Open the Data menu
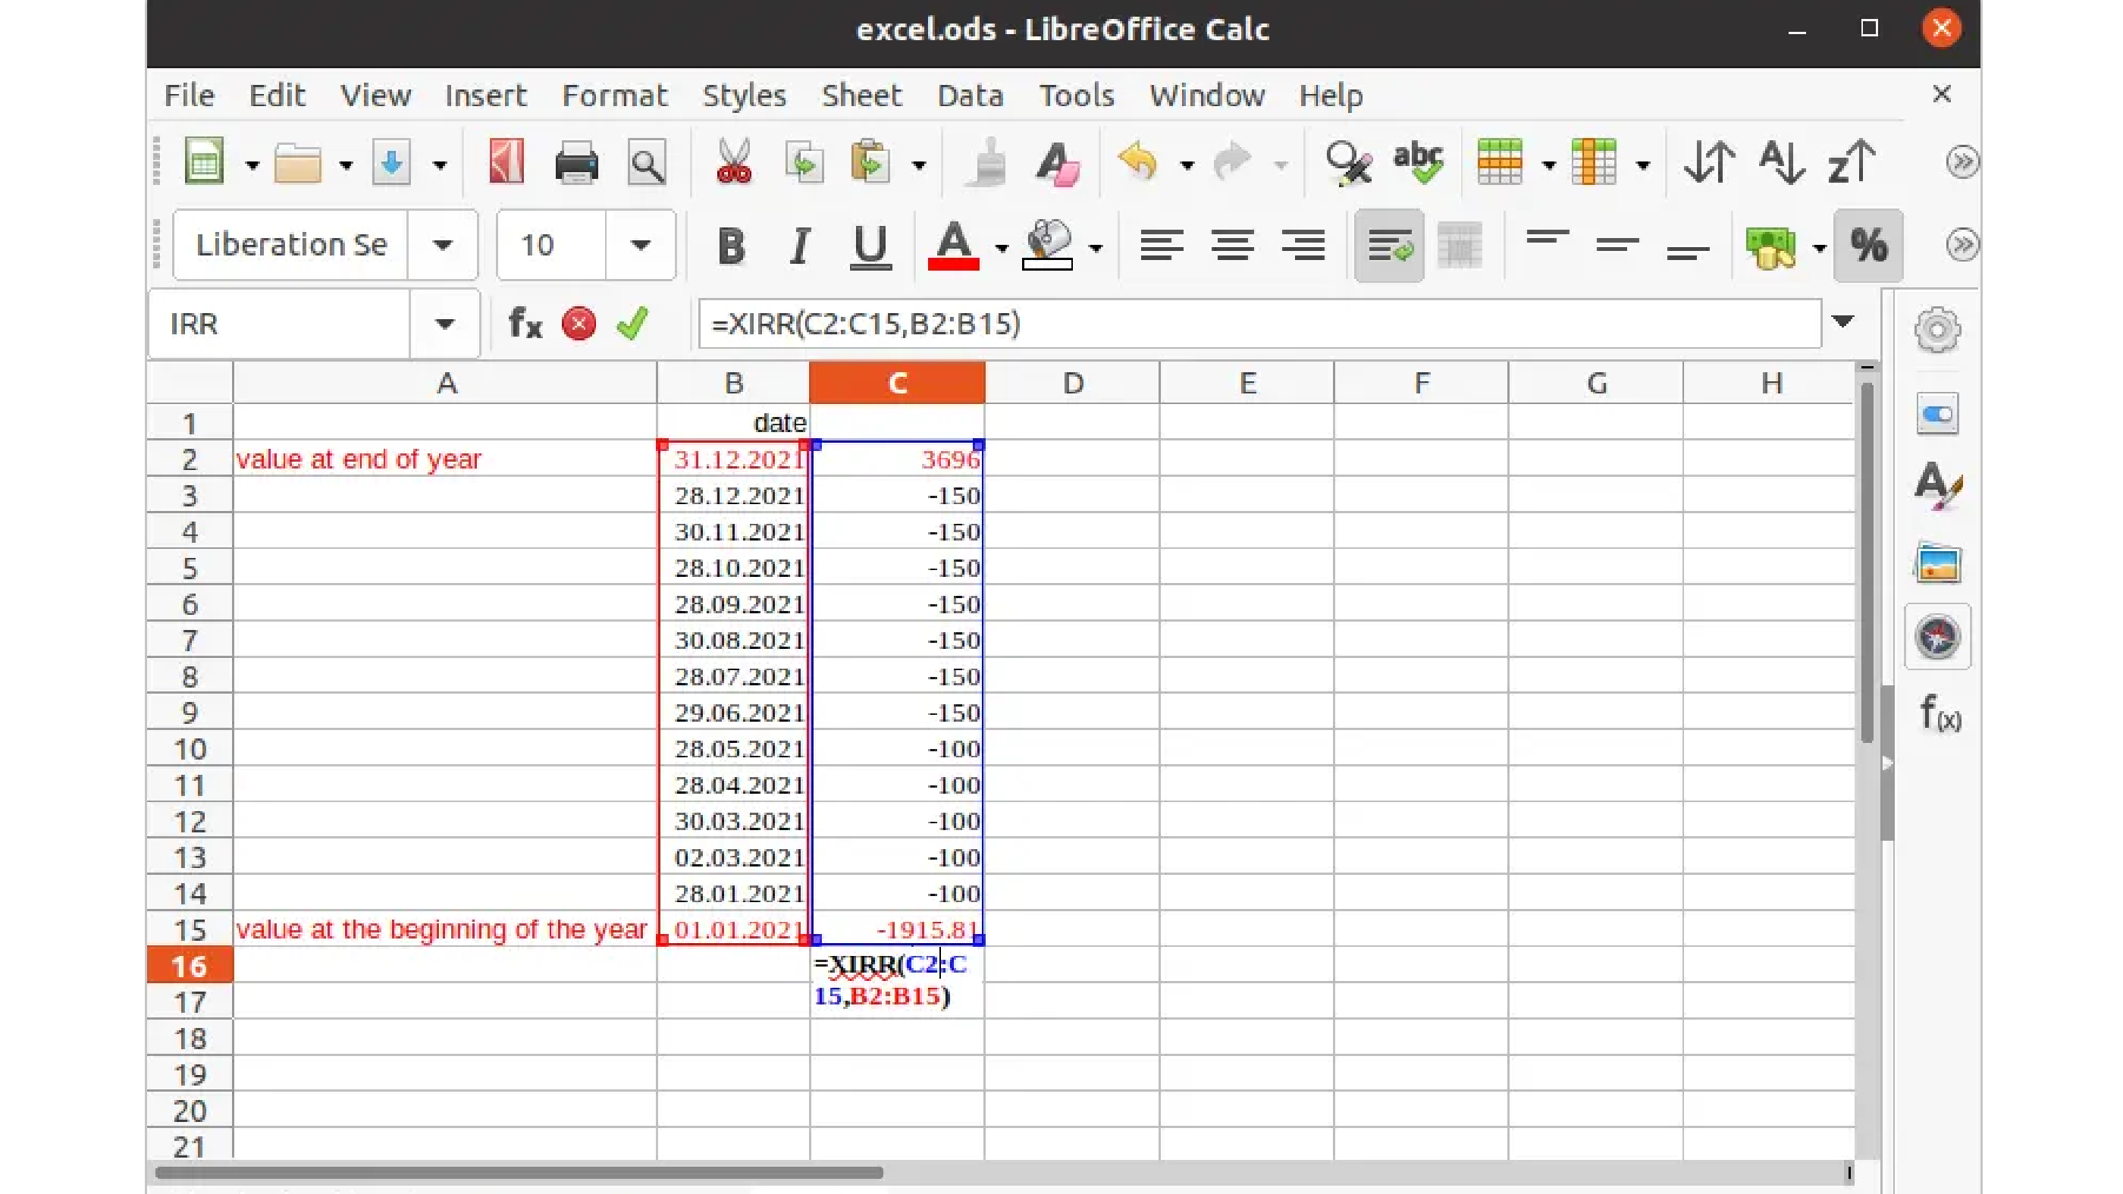The width and height of the screenshot is (2123, 1194). click(970, 96)
